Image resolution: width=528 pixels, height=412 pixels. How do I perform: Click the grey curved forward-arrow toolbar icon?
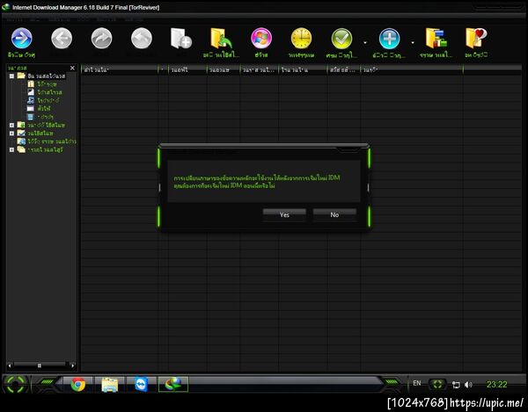[x=102, y=39]
